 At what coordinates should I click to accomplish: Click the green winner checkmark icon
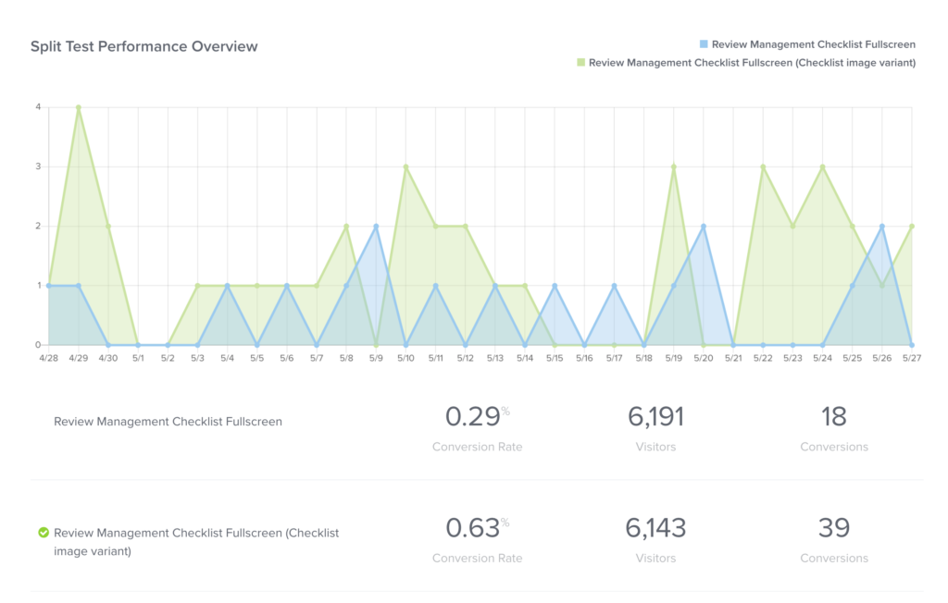point(43,533)
